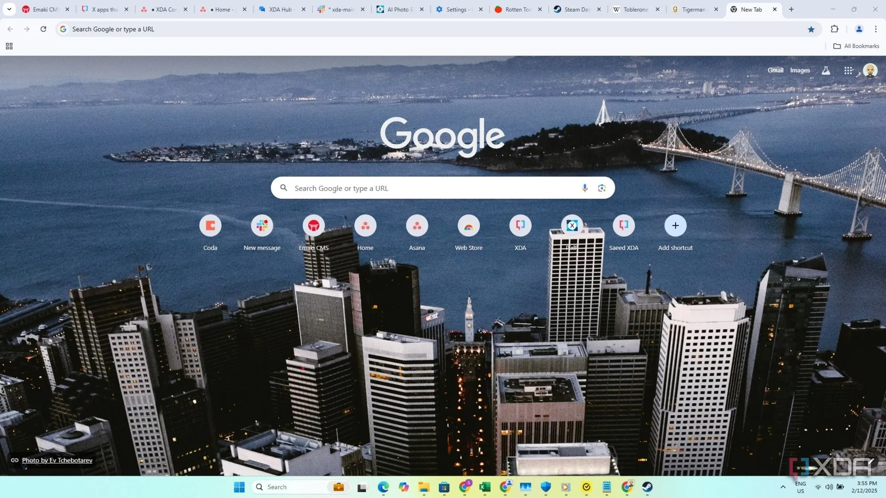Reload the current page
886x498 pixels.
click(x=43, y=29)
